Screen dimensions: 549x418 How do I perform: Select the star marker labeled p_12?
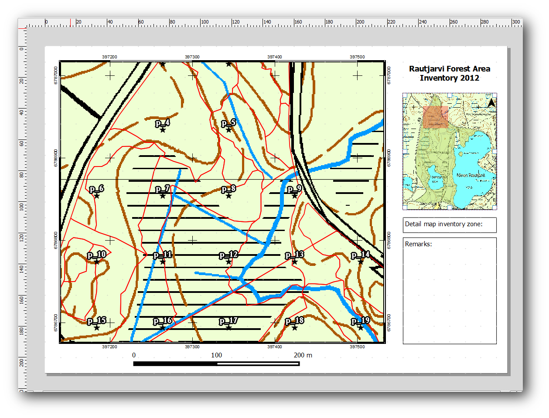228,262
